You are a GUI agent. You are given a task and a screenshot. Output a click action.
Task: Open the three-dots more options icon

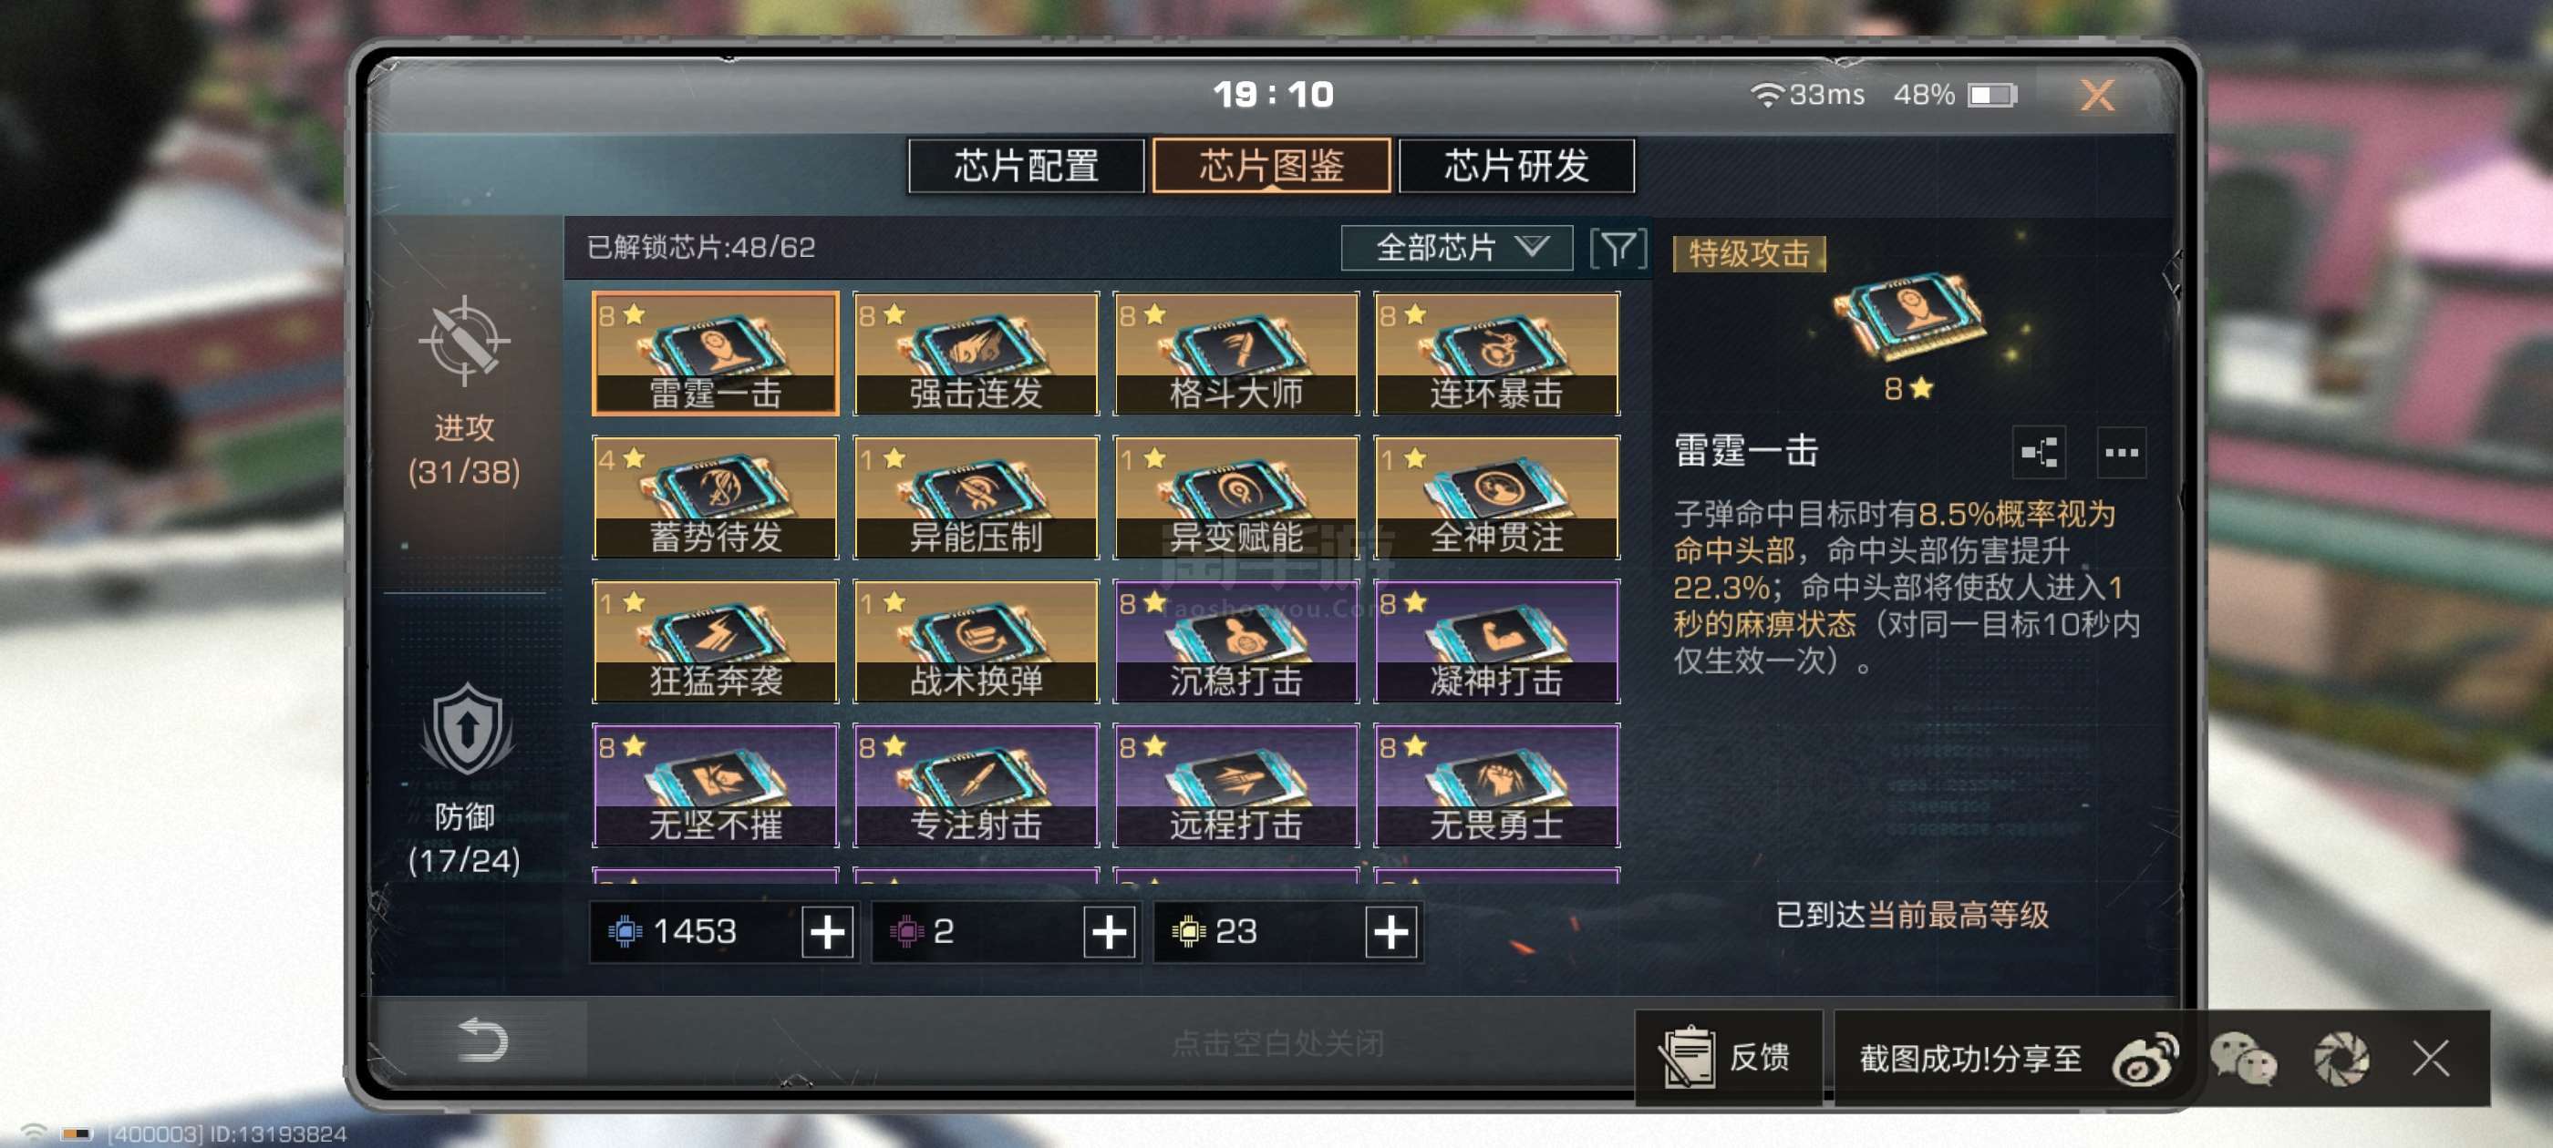pyautogui.click(x=2122, y=453)
